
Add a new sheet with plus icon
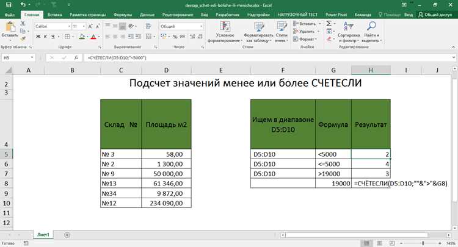click(67, 235)
